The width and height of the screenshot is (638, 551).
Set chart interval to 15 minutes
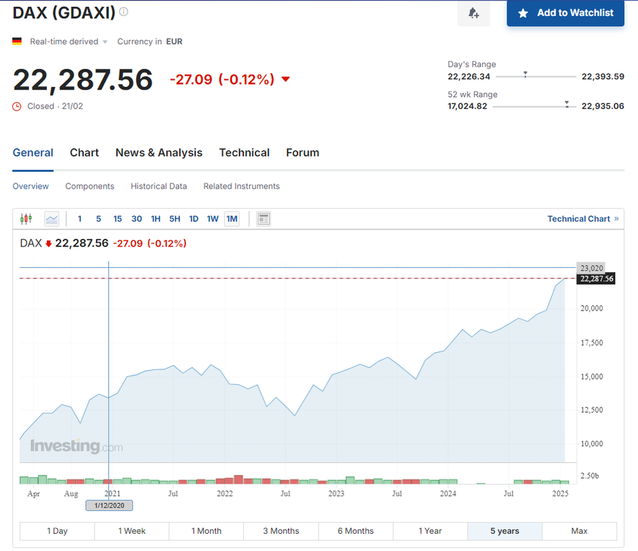click(x=118, y=219)
